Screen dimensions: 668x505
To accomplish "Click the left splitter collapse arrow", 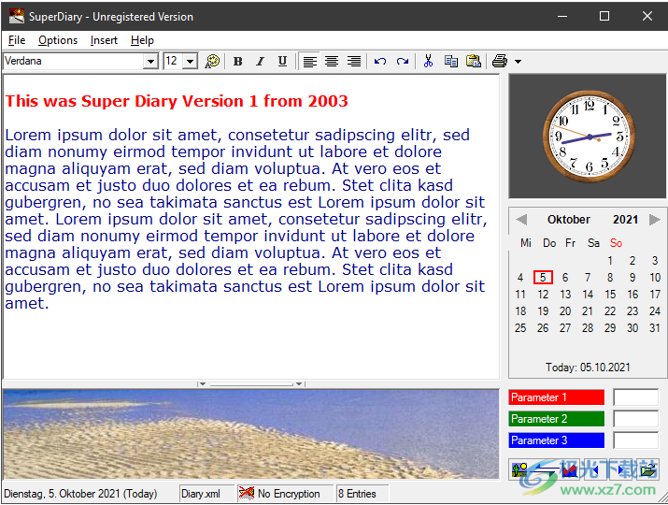I will click(x=203, y=383).
